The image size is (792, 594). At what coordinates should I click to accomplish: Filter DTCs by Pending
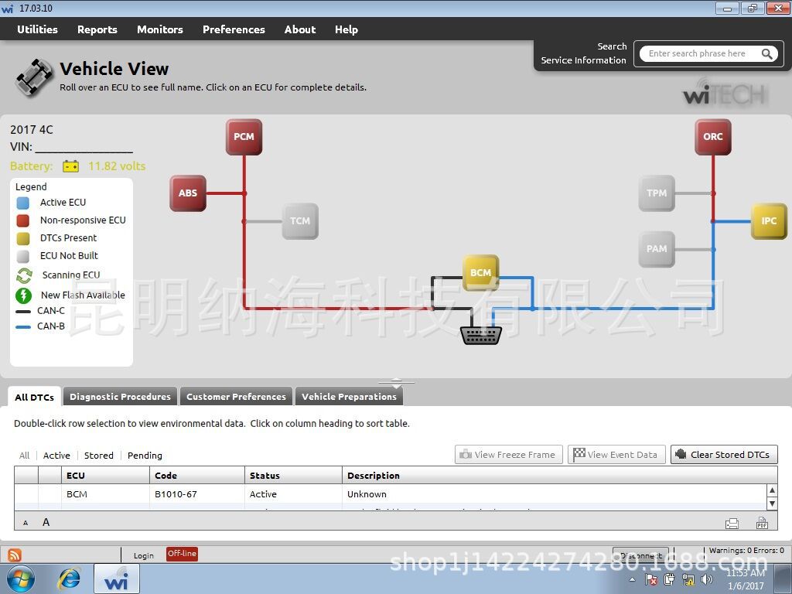pyautogui.click(x=145, y=455)
